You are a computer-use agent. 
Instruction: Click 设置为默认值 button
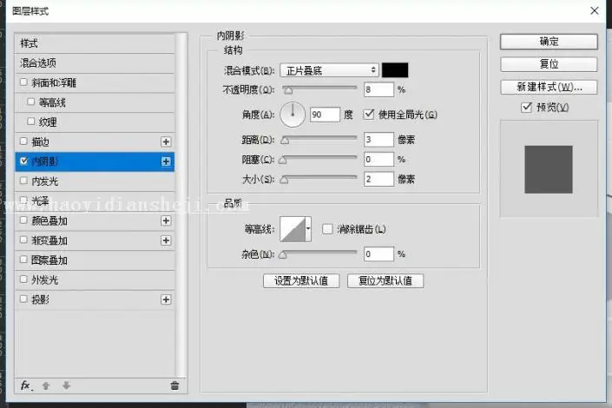pyautogui.click(x=301, y=280)
